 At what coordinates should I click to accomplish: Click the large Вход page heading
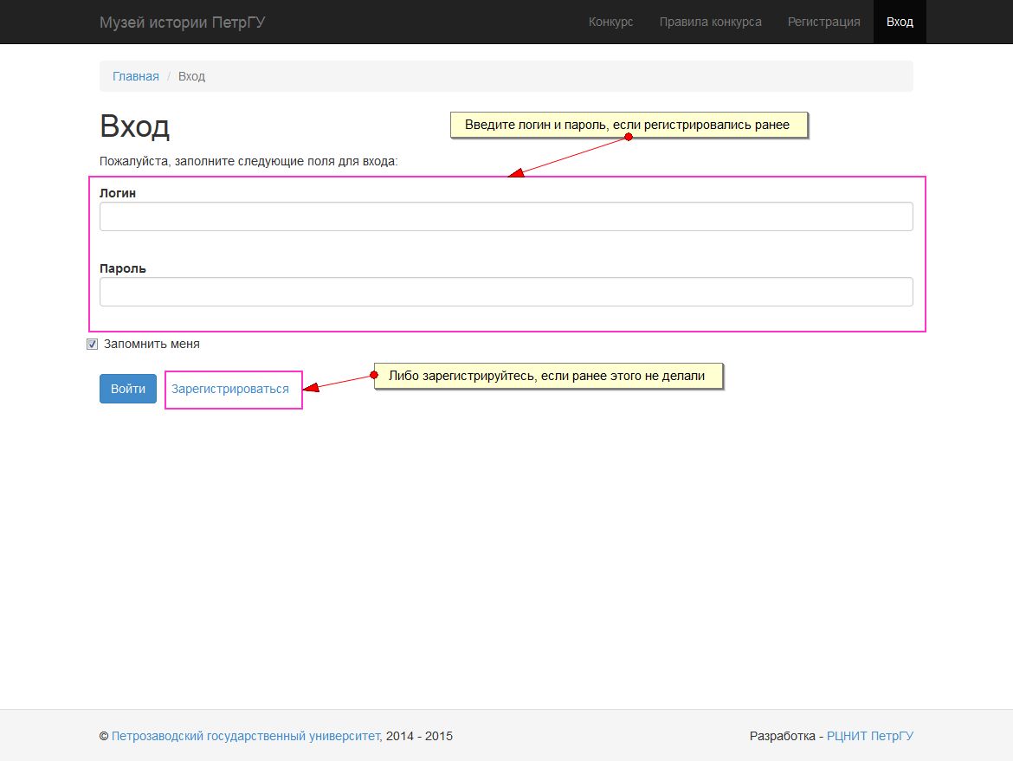[x=134, y=126]
